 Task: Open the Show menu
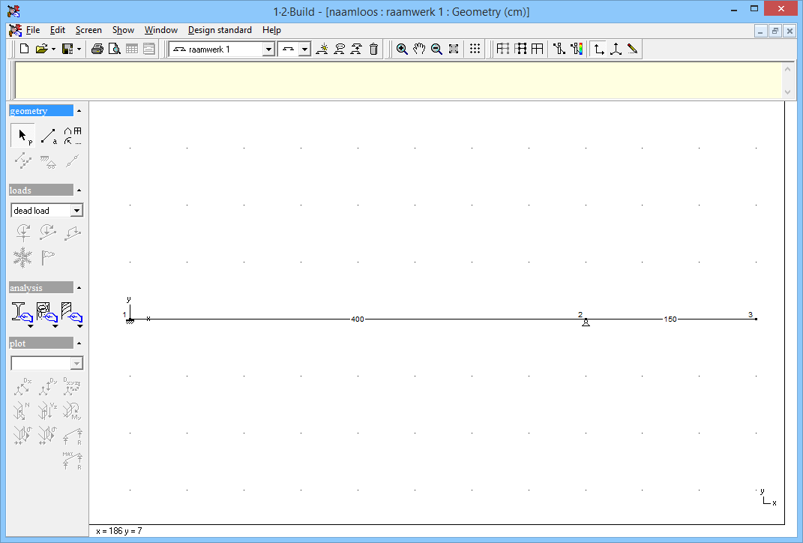pyautogui.click(x=123, y=30)
